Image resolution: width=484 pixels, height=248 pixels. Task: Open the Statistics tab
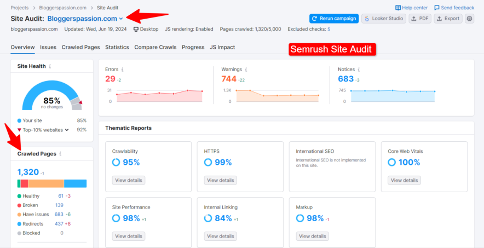click(x=117, y=47)
